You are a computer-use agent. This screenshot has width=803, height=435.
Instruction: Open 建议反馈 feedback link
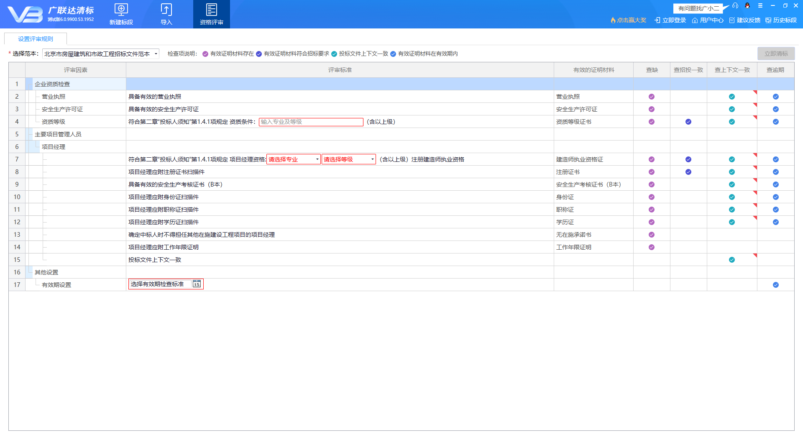click(745, 20)
